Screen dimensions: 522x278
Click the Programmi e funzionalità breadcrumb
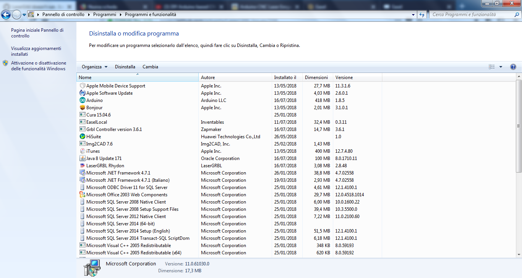pos(150,15)
